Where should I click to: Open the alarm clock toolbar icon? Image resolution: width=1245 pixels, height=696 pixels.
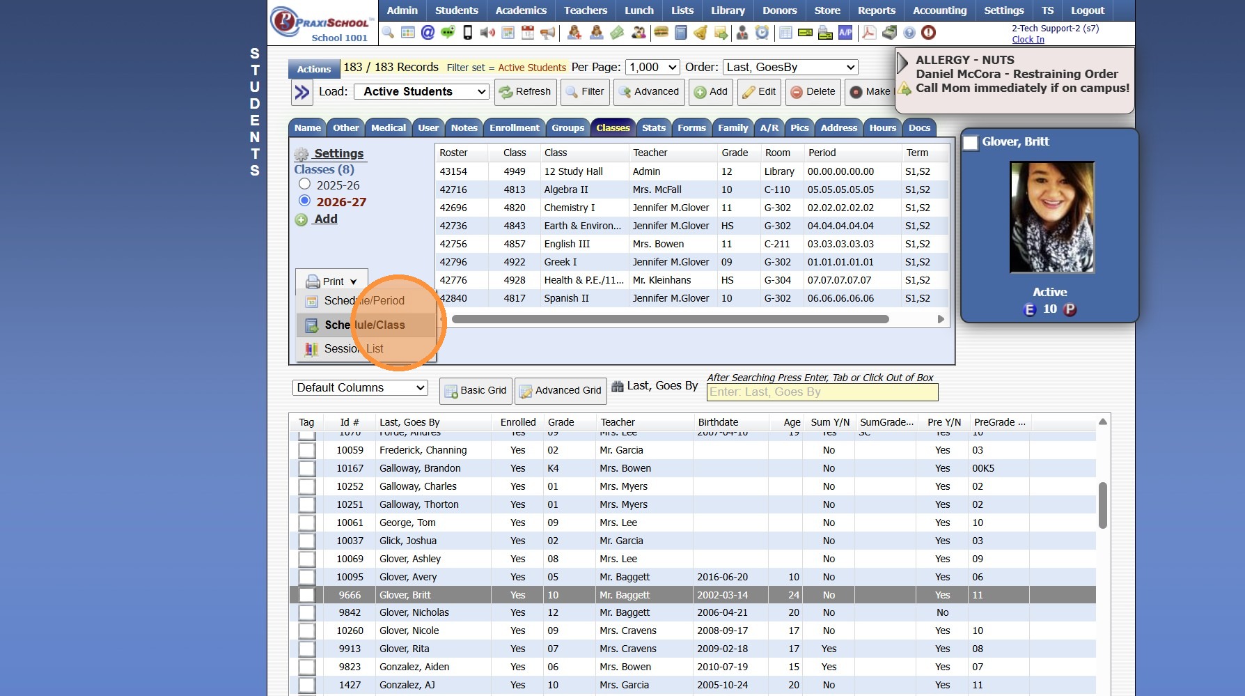click(762, 33)
